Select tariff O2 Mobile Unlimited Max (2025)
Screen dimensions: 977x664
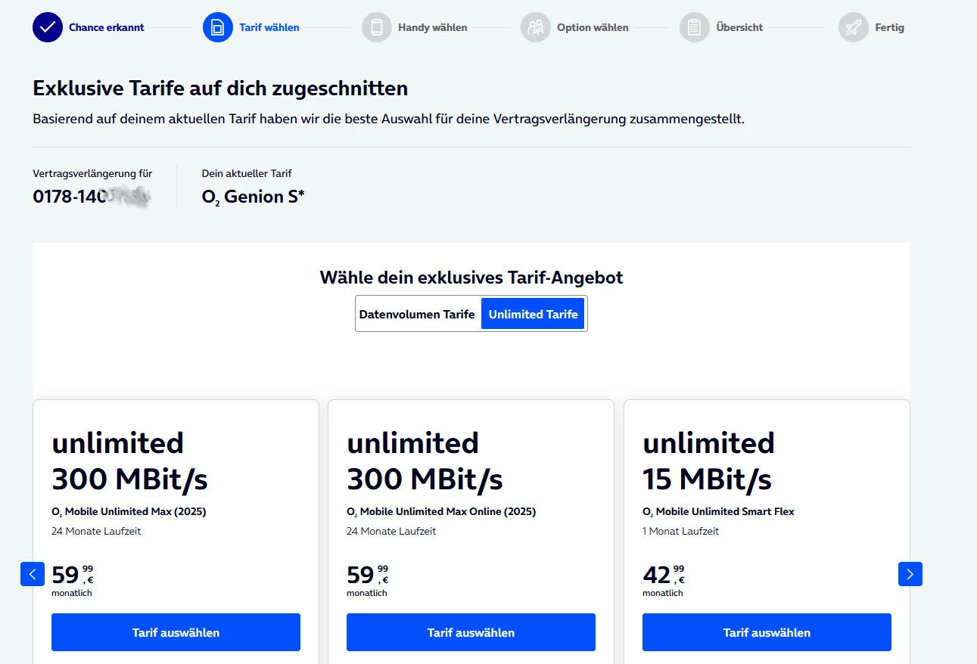(x=176, y=632)
